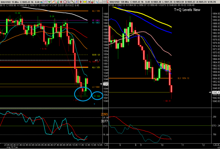Click the XAU/USD 15-Min chart title
220x149 pixels.
pos(10,2)
